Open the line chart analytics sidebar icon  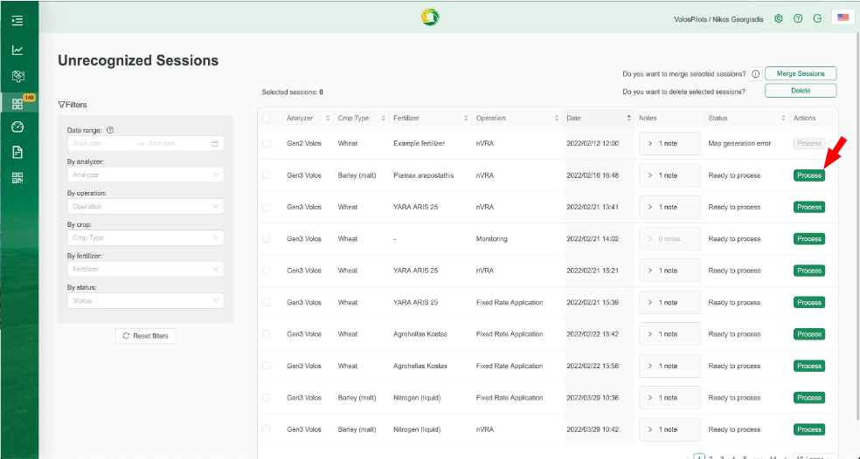17,50
